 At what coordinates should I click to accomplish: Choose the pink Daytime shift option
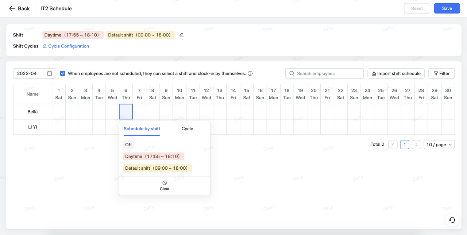(154, 156)
